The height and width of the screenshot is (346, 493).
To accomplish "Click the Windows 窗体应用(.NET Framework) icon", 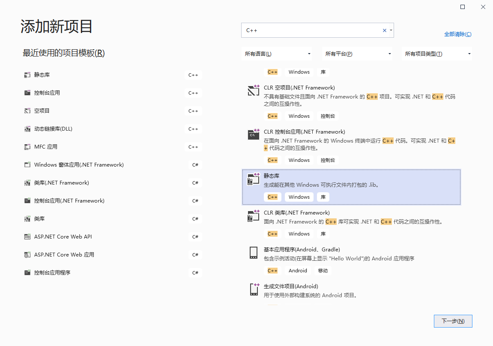I will click(27, 165).
